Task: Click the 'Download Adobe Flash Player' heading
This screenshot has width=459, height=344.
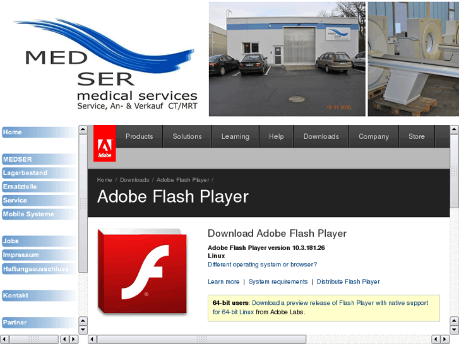Action: click(x=277, y=234)
